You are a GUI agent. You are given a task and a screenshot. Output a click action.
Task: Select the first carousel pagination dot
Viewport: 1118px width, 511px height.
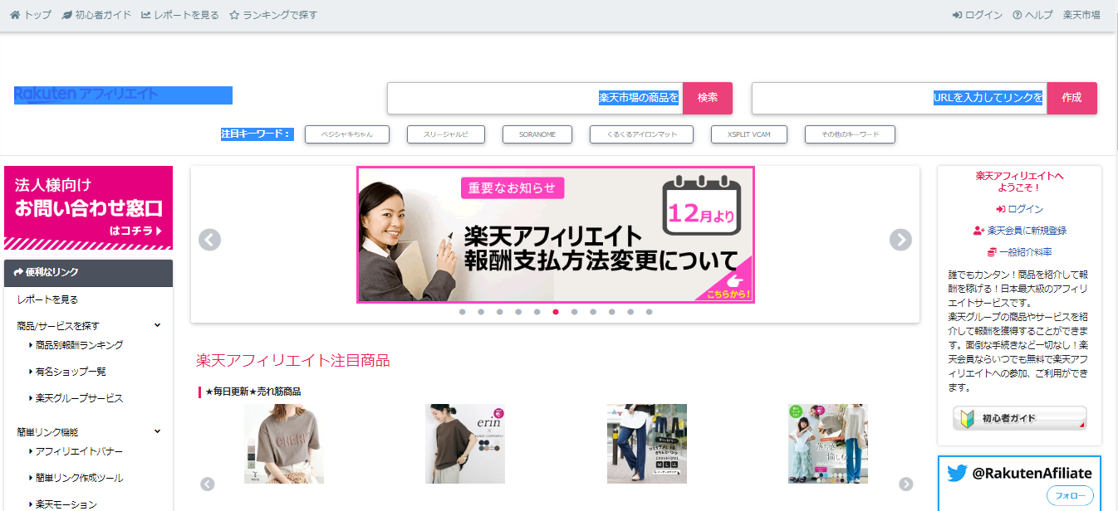pos(462,312)
